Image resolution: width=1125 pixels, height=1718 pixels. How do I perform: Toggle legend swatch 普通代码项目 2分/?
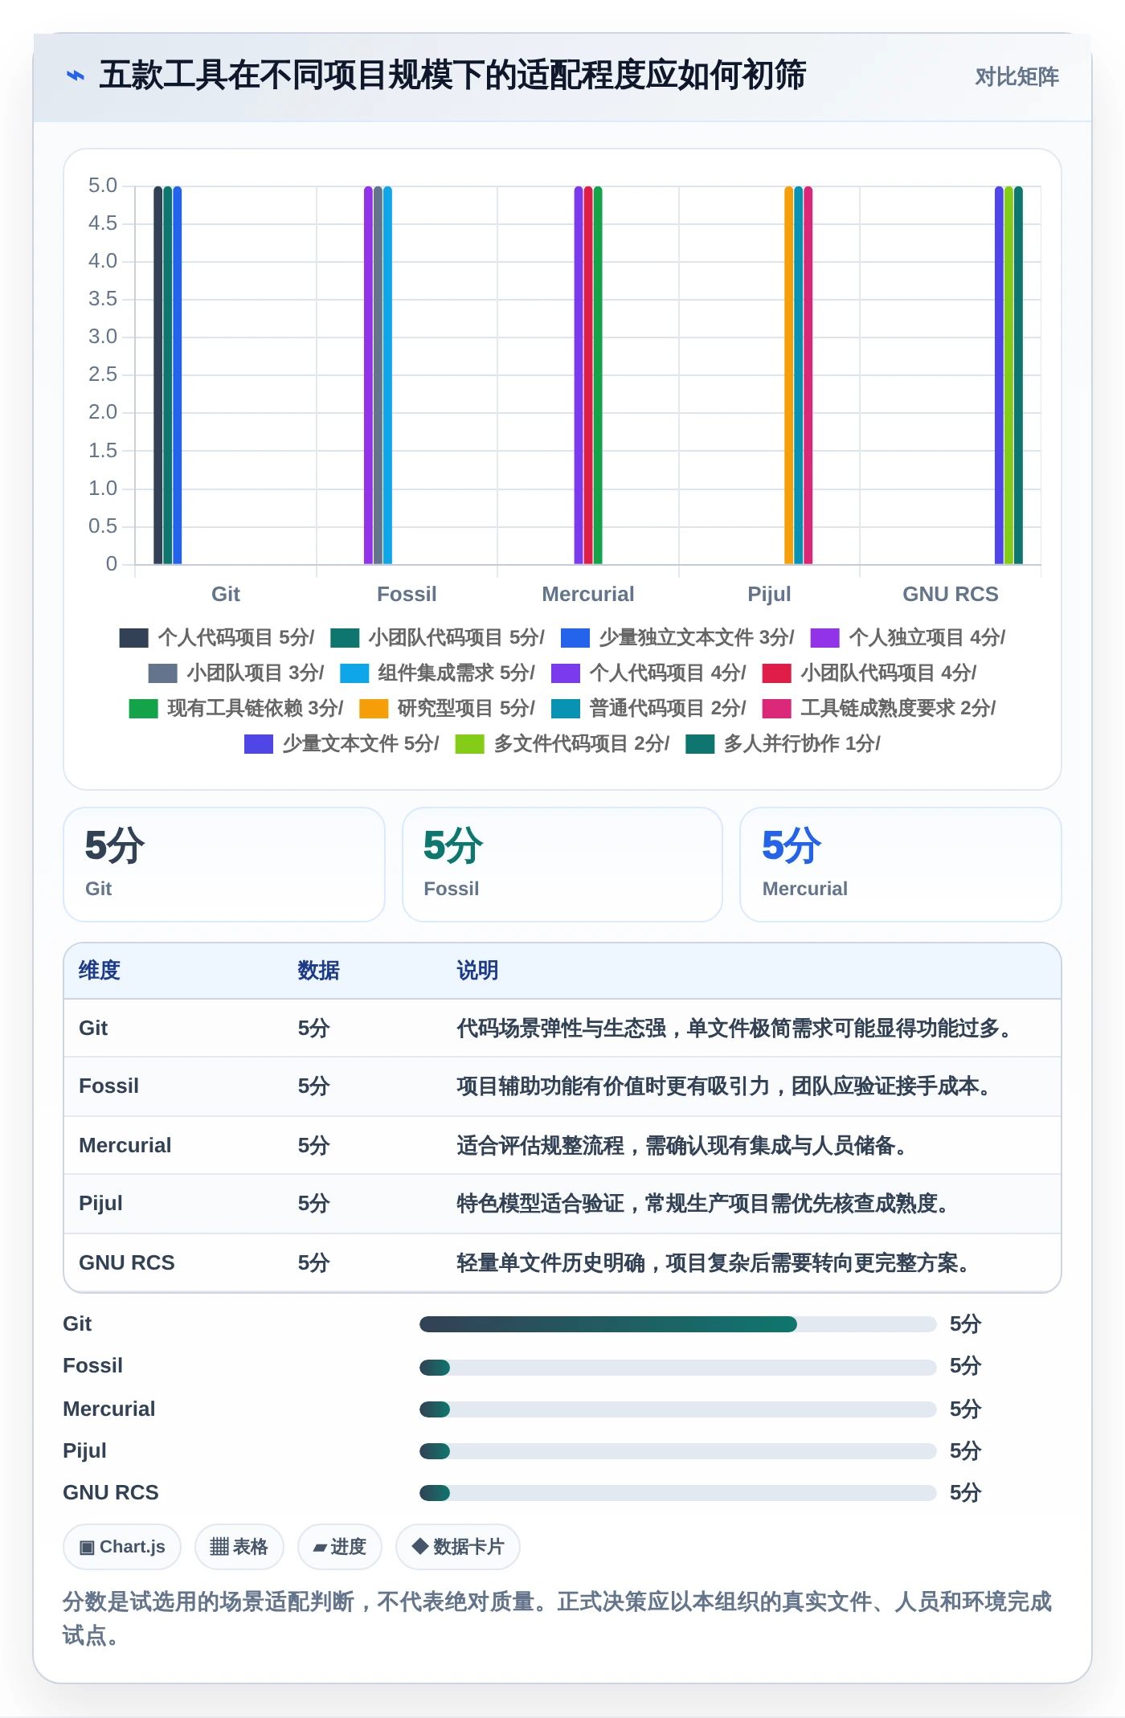pyautogui.click(x=566, y=709)
